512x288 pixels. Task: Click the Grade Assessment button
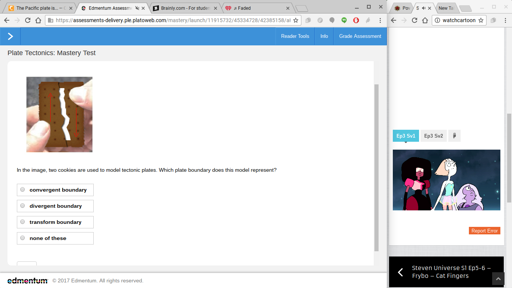[x=360, y=36]
